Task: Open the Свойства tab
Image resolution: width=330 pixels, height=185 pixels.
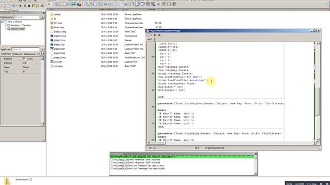Action: (6, 54)
